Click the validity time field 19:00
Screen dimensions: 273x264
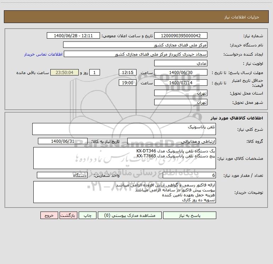click(127, 83)
